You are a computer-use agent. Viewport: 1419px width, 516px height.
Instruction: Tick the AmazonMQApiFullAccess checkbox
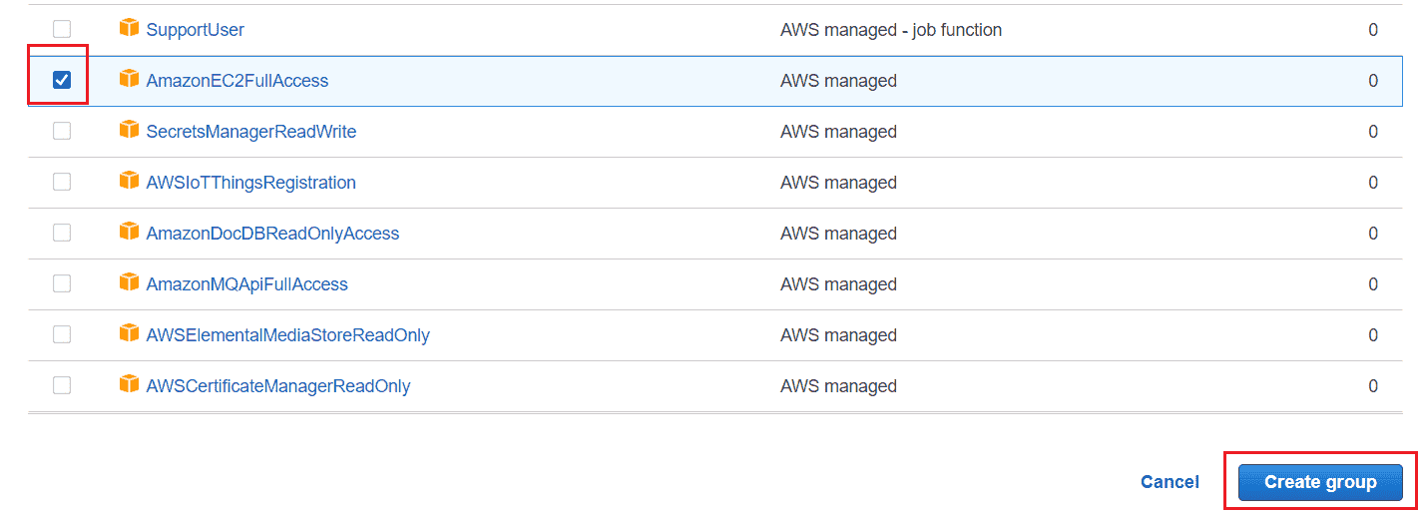[62, 284]
